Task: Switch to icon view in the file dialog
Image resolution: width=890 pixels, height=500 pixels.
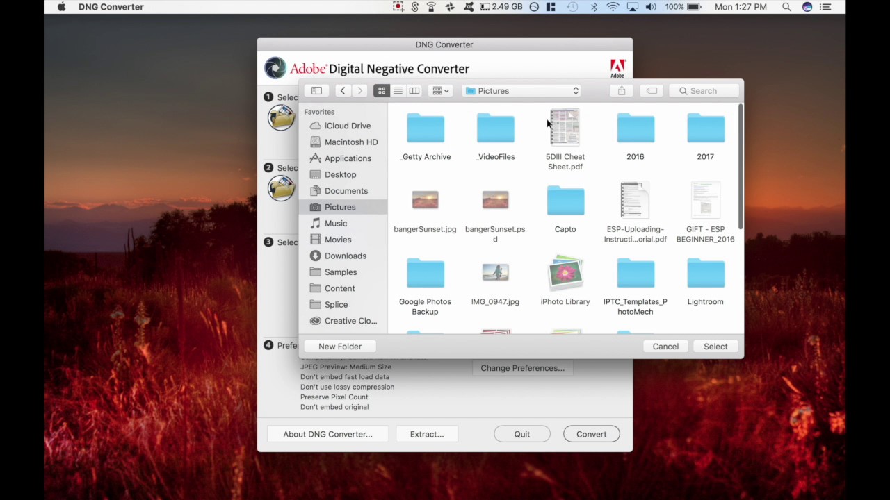Action: click(381, 91)
